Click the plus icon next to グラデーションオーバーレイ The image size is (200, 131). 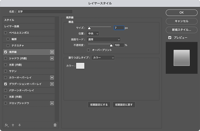coord(52,84)
